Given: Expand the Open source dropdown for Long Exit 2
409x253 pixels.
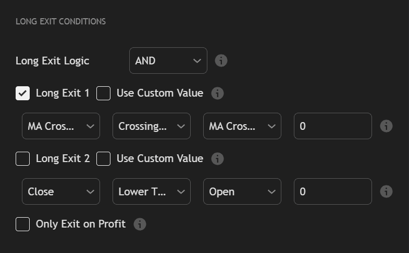Looking at the screenshot, I should (x=242, y=192).
